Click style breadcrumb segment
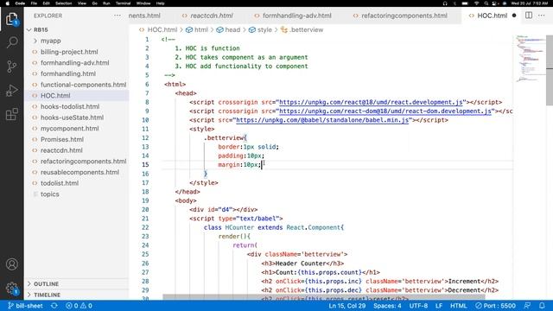Image resolution: width=553 pixels, height=311 pixels. pyautogui.click(x=260, y=30)
